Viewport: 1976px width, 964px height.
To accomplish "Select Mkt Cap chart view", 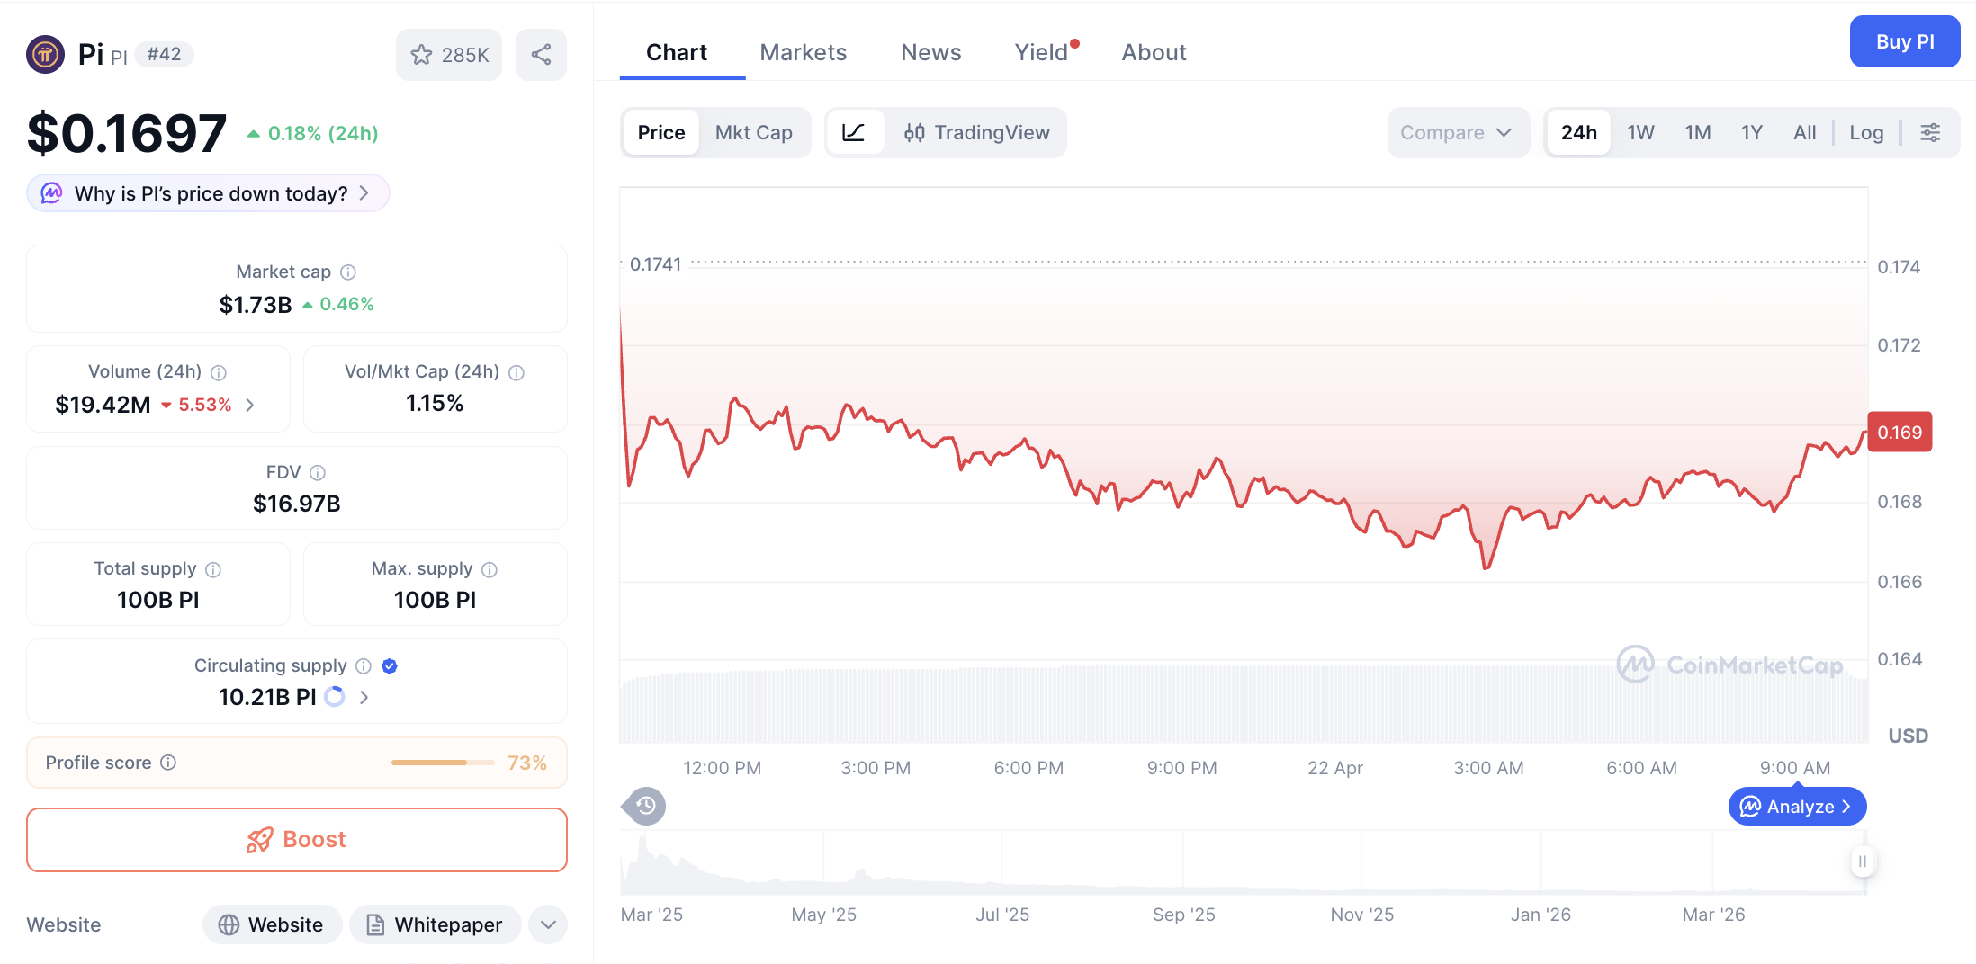I will coord(754,132).
